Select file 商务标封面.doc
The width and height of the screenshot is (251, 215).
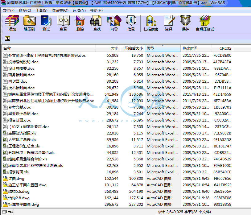[22, 75]
